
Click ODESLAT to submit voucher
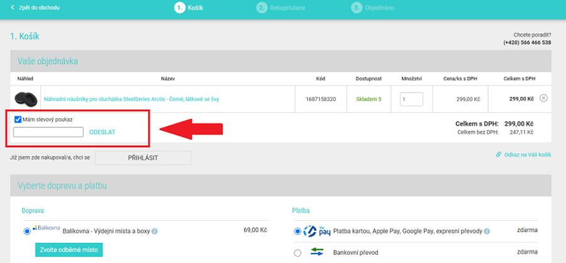coord(102,132)
